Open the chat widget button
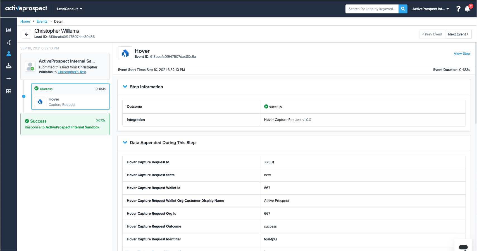 click(463, 247)
